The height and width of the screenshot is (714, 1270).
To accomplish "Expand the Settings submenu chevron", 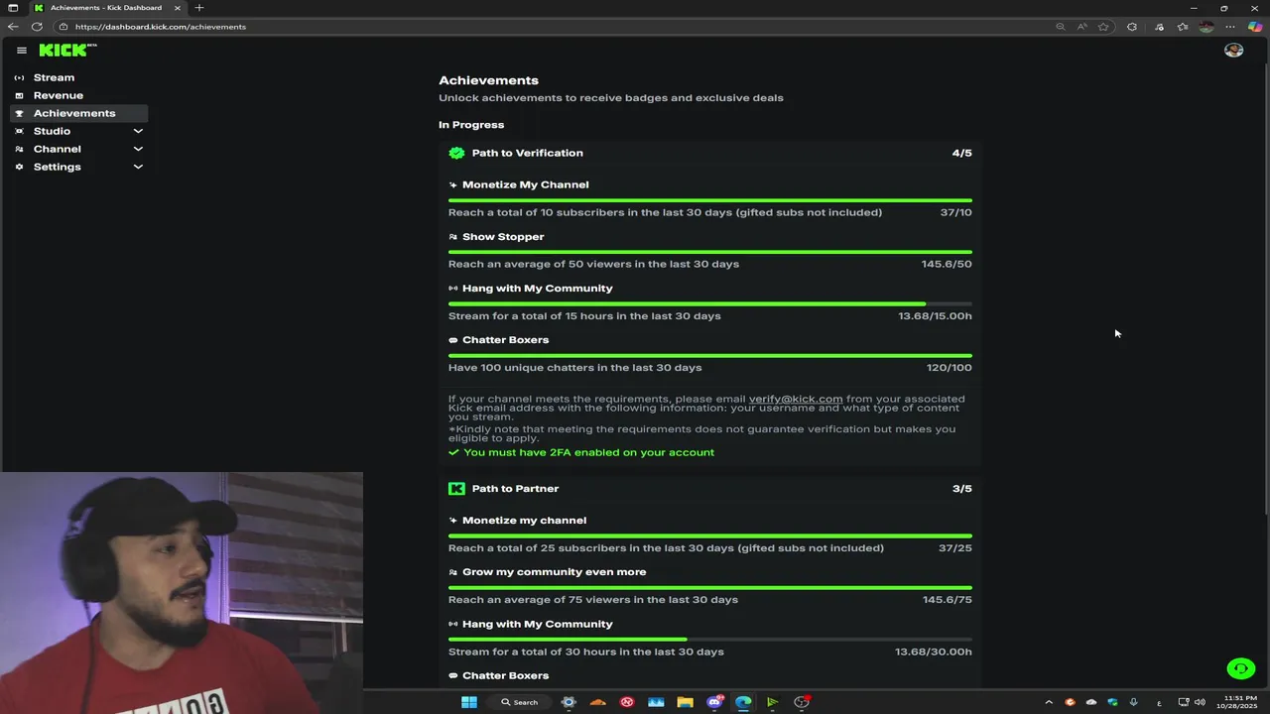I will tap(138, 167).
